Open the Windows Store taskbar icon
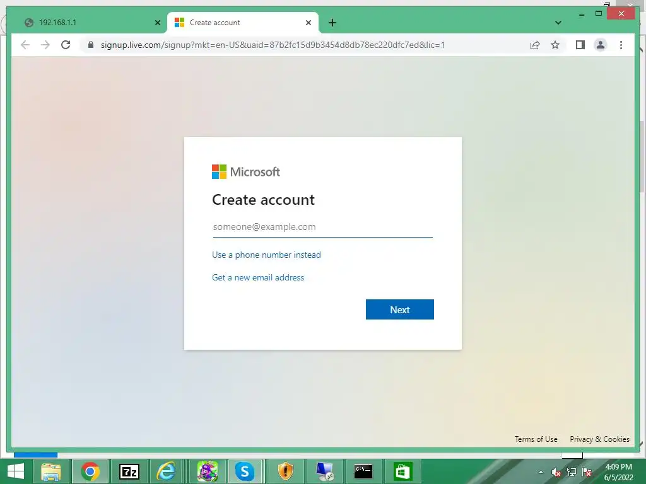The width and height of the screenshot is (646, 484). (402, 471)
